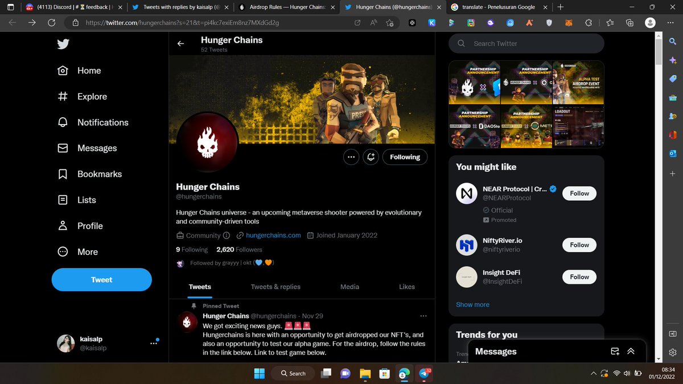This screenshot has width=683, height=384.
Task: Select the Tweets tab
Action: point(200,287)
